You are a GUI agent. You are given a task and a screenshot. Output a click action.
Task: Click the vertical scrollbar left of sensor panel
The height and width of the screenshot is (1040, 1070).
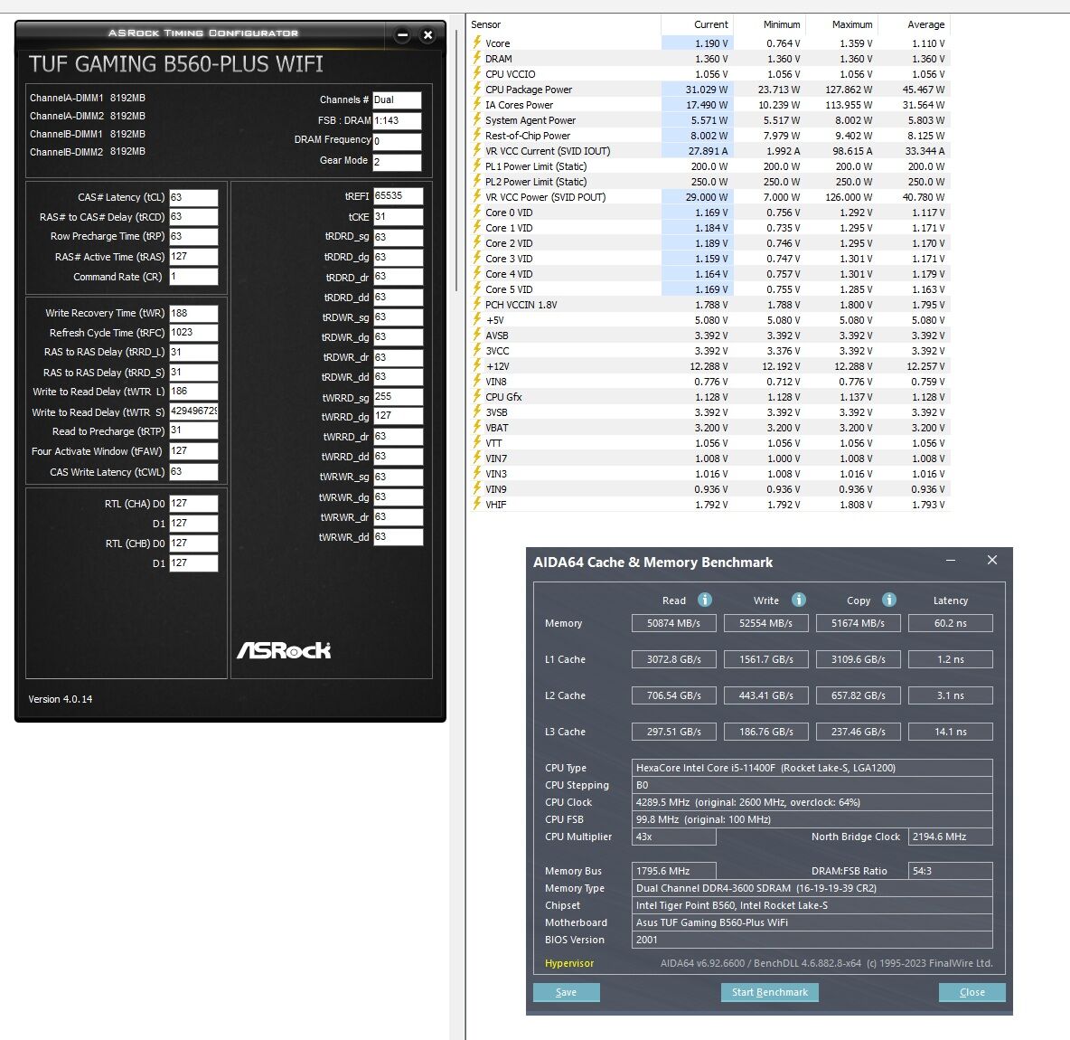(x=456, y=160)
